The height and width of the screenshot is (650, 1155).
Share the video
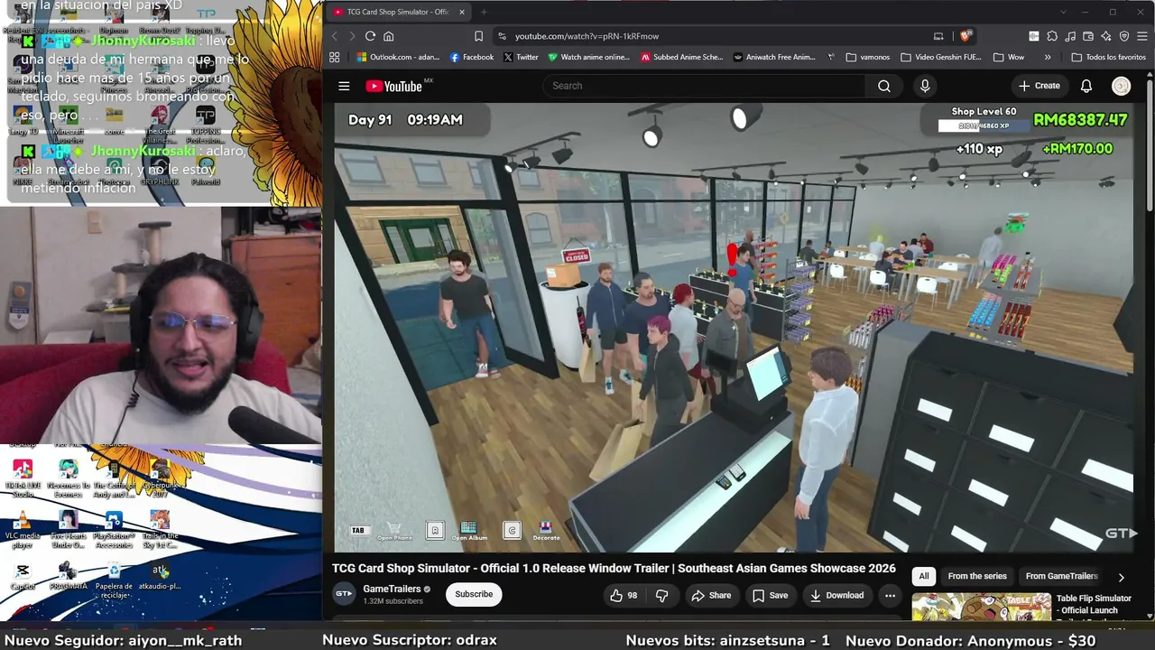tap(711, 595)
